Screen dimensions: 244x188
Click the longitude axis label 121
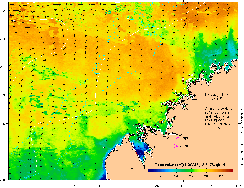click(x=74, y=186)
